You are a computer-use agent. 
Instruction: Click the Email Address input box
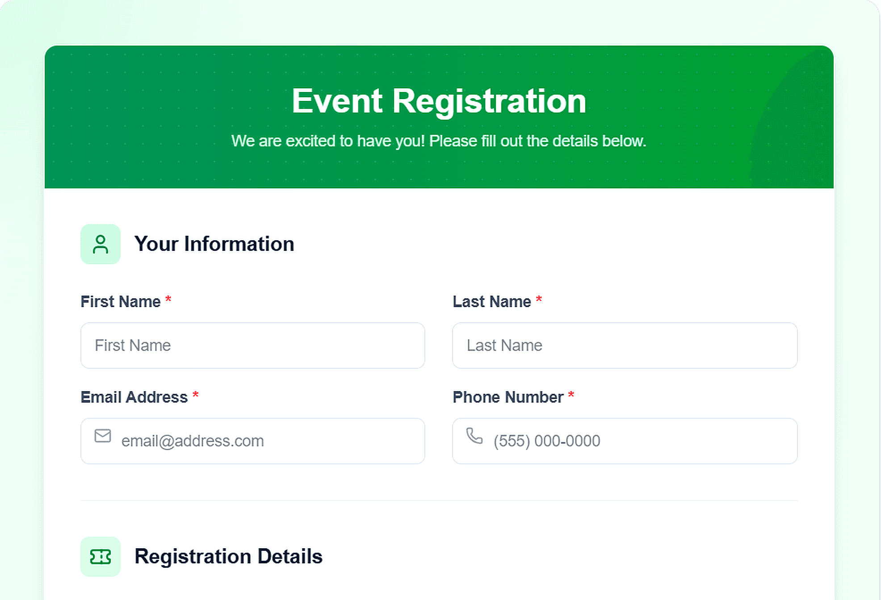click(252, 441)
